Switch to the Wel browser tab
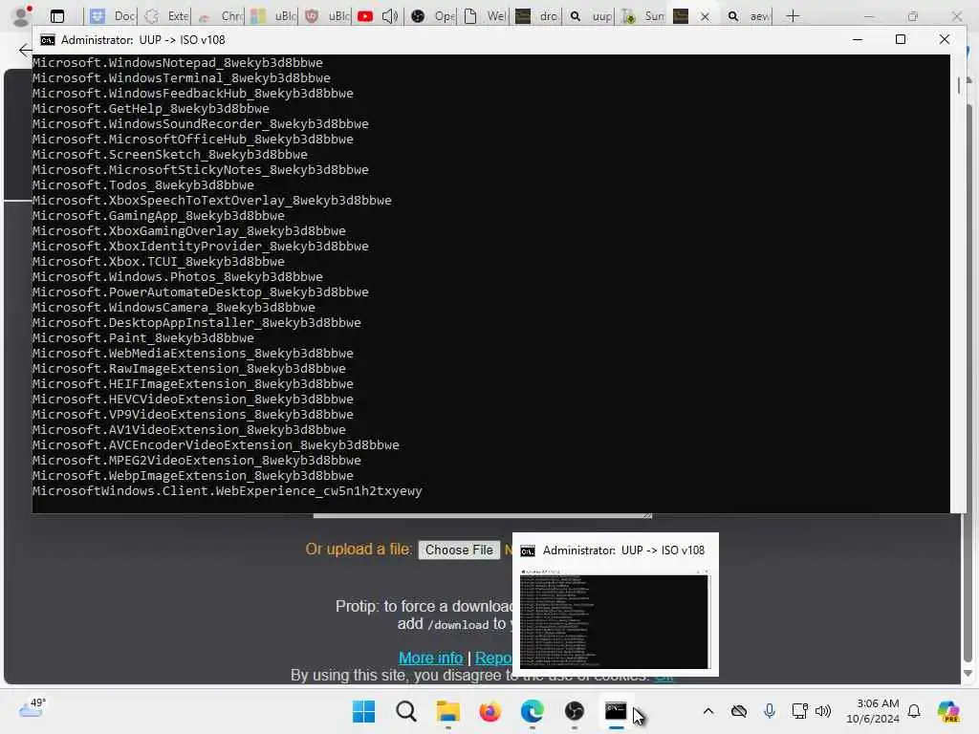 486,16
